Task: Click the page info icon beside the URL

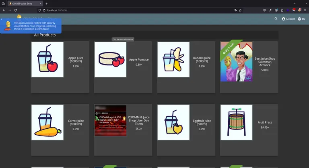Action: coord(44,10)
